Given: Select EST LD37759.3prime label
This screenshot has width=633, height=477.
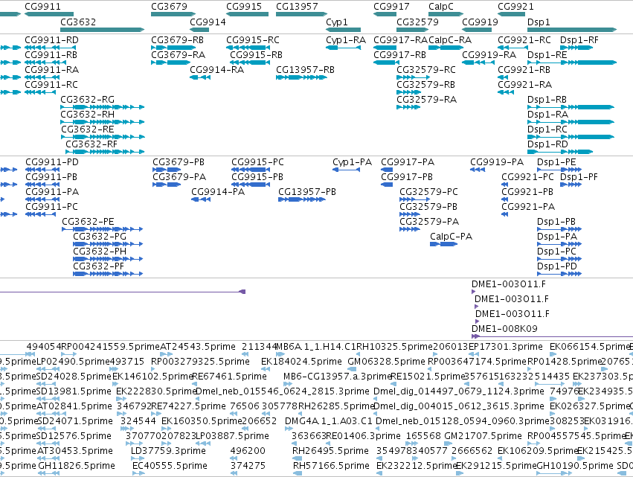Looking at the screenshot, I should coord(168,450).
